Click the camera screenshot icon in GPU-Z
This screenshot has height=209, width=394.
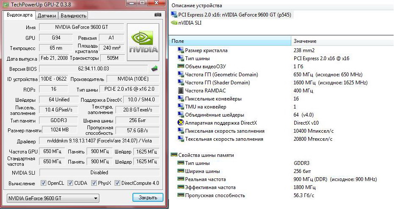click(x=158, y=15)
